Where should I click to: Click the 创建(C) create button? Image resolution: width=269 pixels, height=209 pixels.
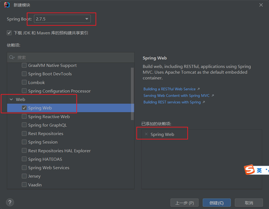[x=216, y=203]
